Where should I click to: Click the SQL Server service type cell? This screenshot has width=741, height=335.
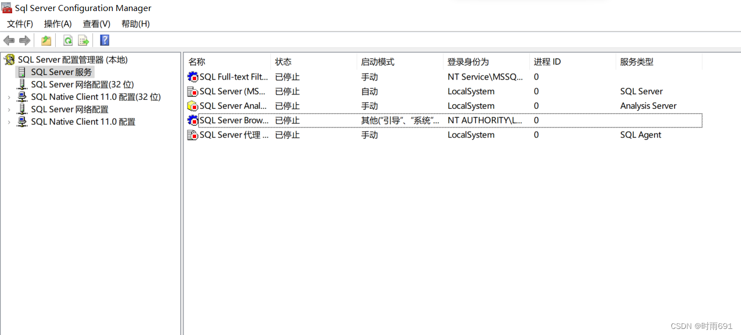pos(641,91)
